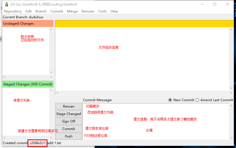This screenshot has width=236, height=148.
Task: Click commit message scroll up arrow
Action: coord(231,106)
